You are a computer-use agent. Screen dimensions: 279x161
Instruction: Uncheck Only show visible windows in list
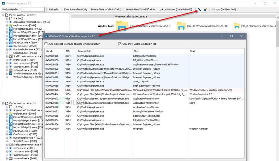[120, 44]
